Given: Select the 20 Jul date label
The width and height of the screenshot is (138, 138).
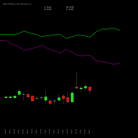Looking at the screenshot, I should (x=58, y=132).
